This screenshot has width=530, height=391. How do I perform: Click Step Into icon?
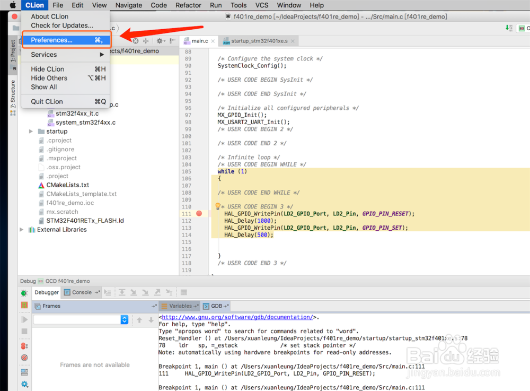coord(134,292)
